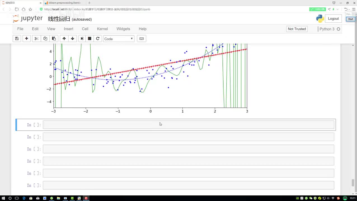This screenshot has height=201, width=357.
Task: Click the site security shield icon
Action: coord(41,9)
